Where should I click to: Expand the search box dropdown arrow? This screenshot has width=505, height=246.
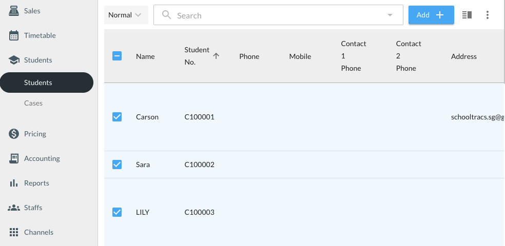[390, 15]
